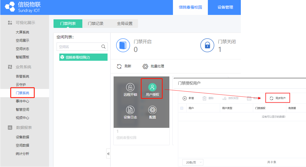Click the 授权类型 button label
This screenshot has width=306, height=167.
[233, 98]
